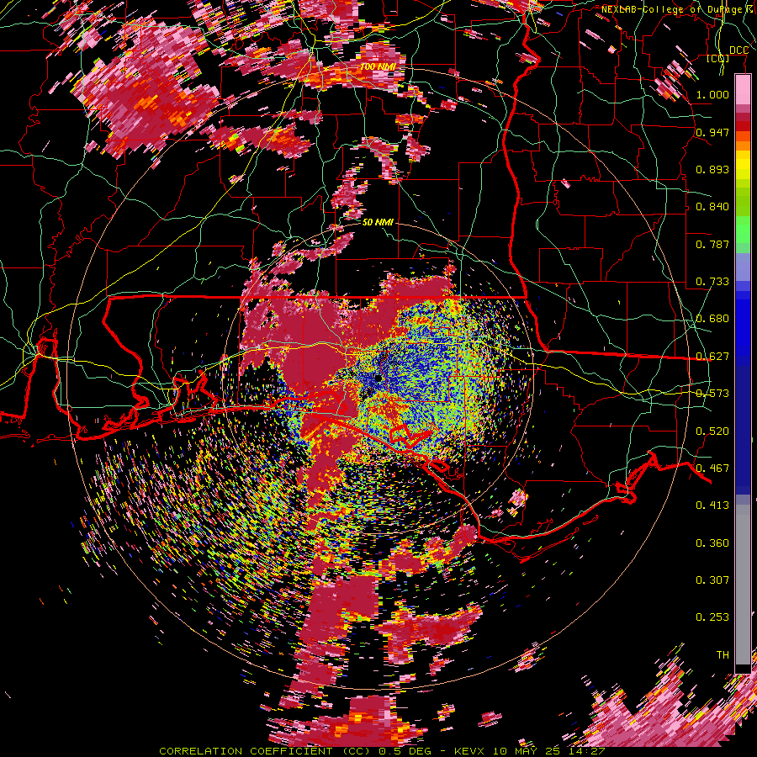Pick the light pink band atop the legend
757x757 pixels.
743,89
